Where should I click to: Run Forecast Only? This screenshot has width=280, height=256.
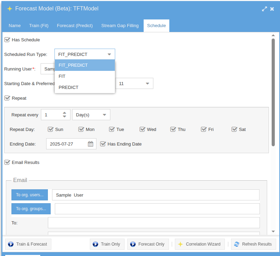click(148, 244)
